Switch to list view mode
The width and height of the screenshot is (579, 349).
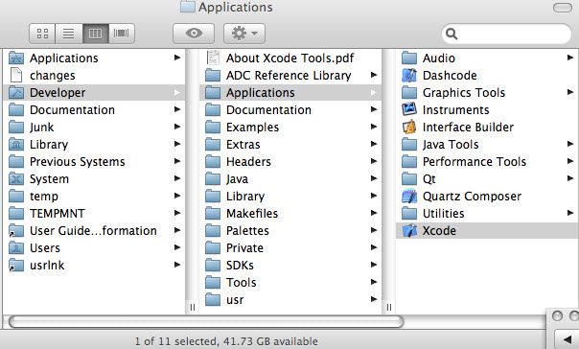coord(69,34)
